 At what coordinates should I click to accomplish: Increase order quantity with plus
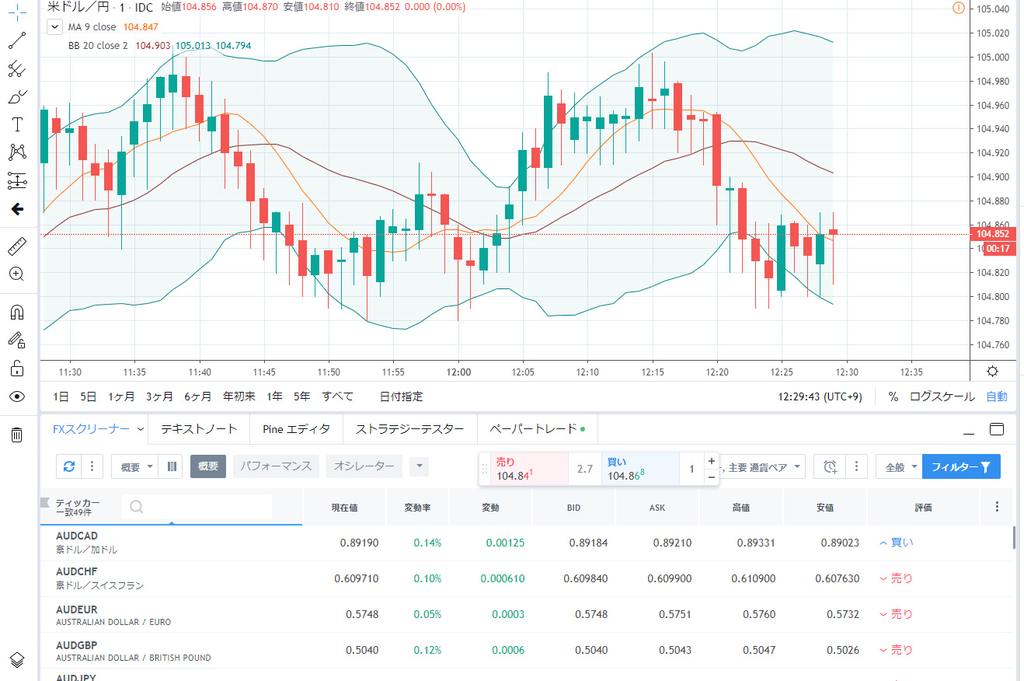coord(711,461)
